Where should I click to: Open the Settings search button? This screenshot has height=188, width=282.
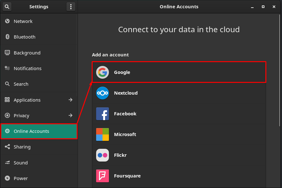tap(7, 7)
